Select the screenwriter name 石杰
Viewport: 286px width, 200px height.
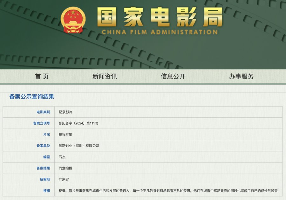point(62,157)
